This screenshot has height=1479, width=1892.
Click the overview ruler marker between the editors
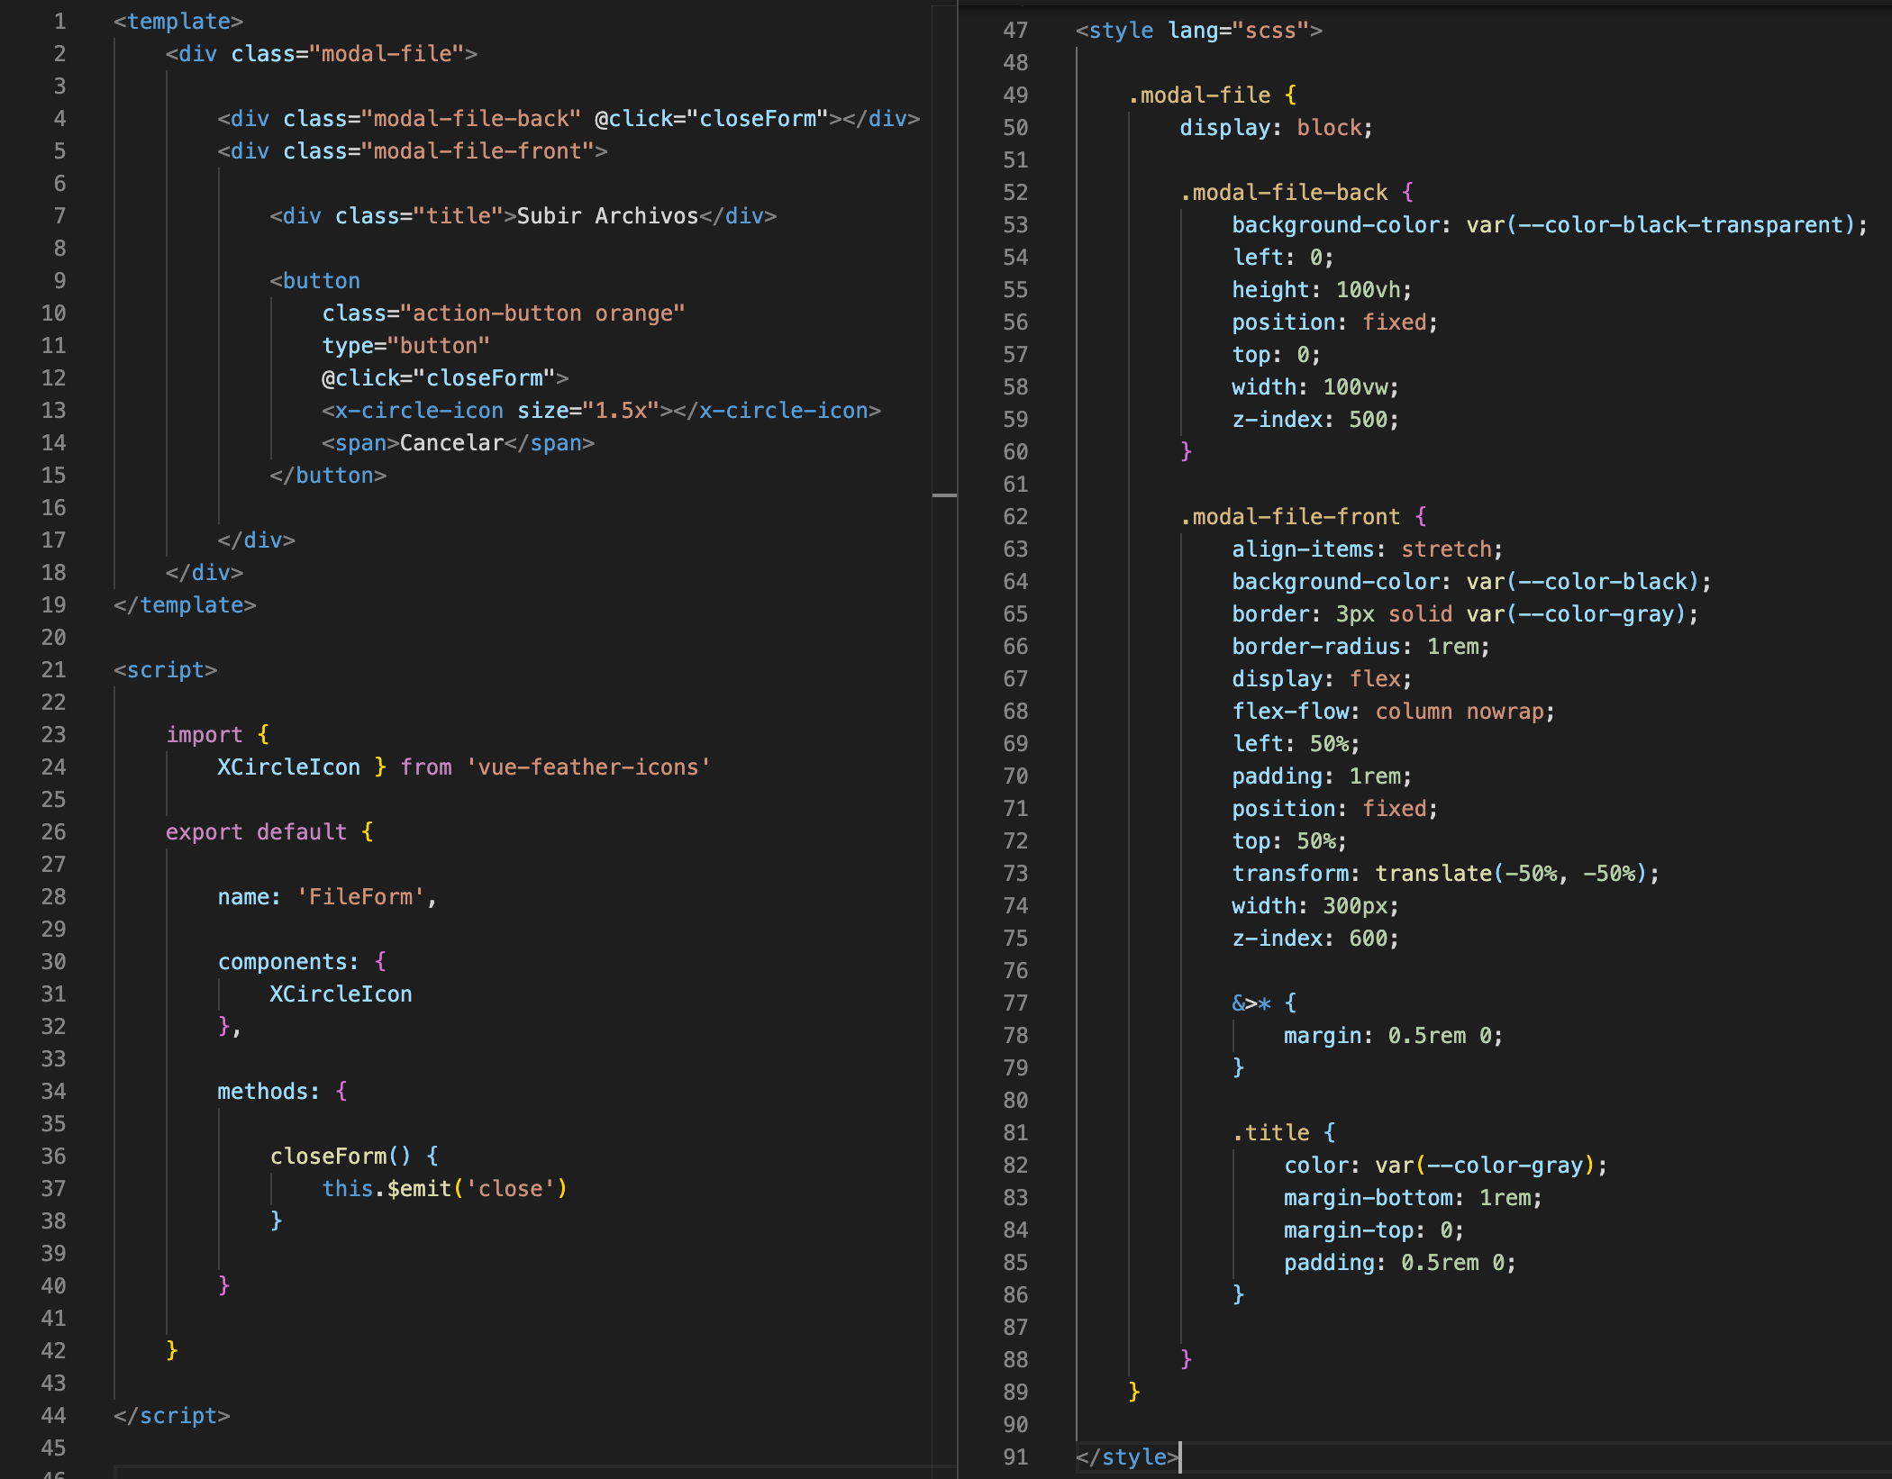point(943,495)
